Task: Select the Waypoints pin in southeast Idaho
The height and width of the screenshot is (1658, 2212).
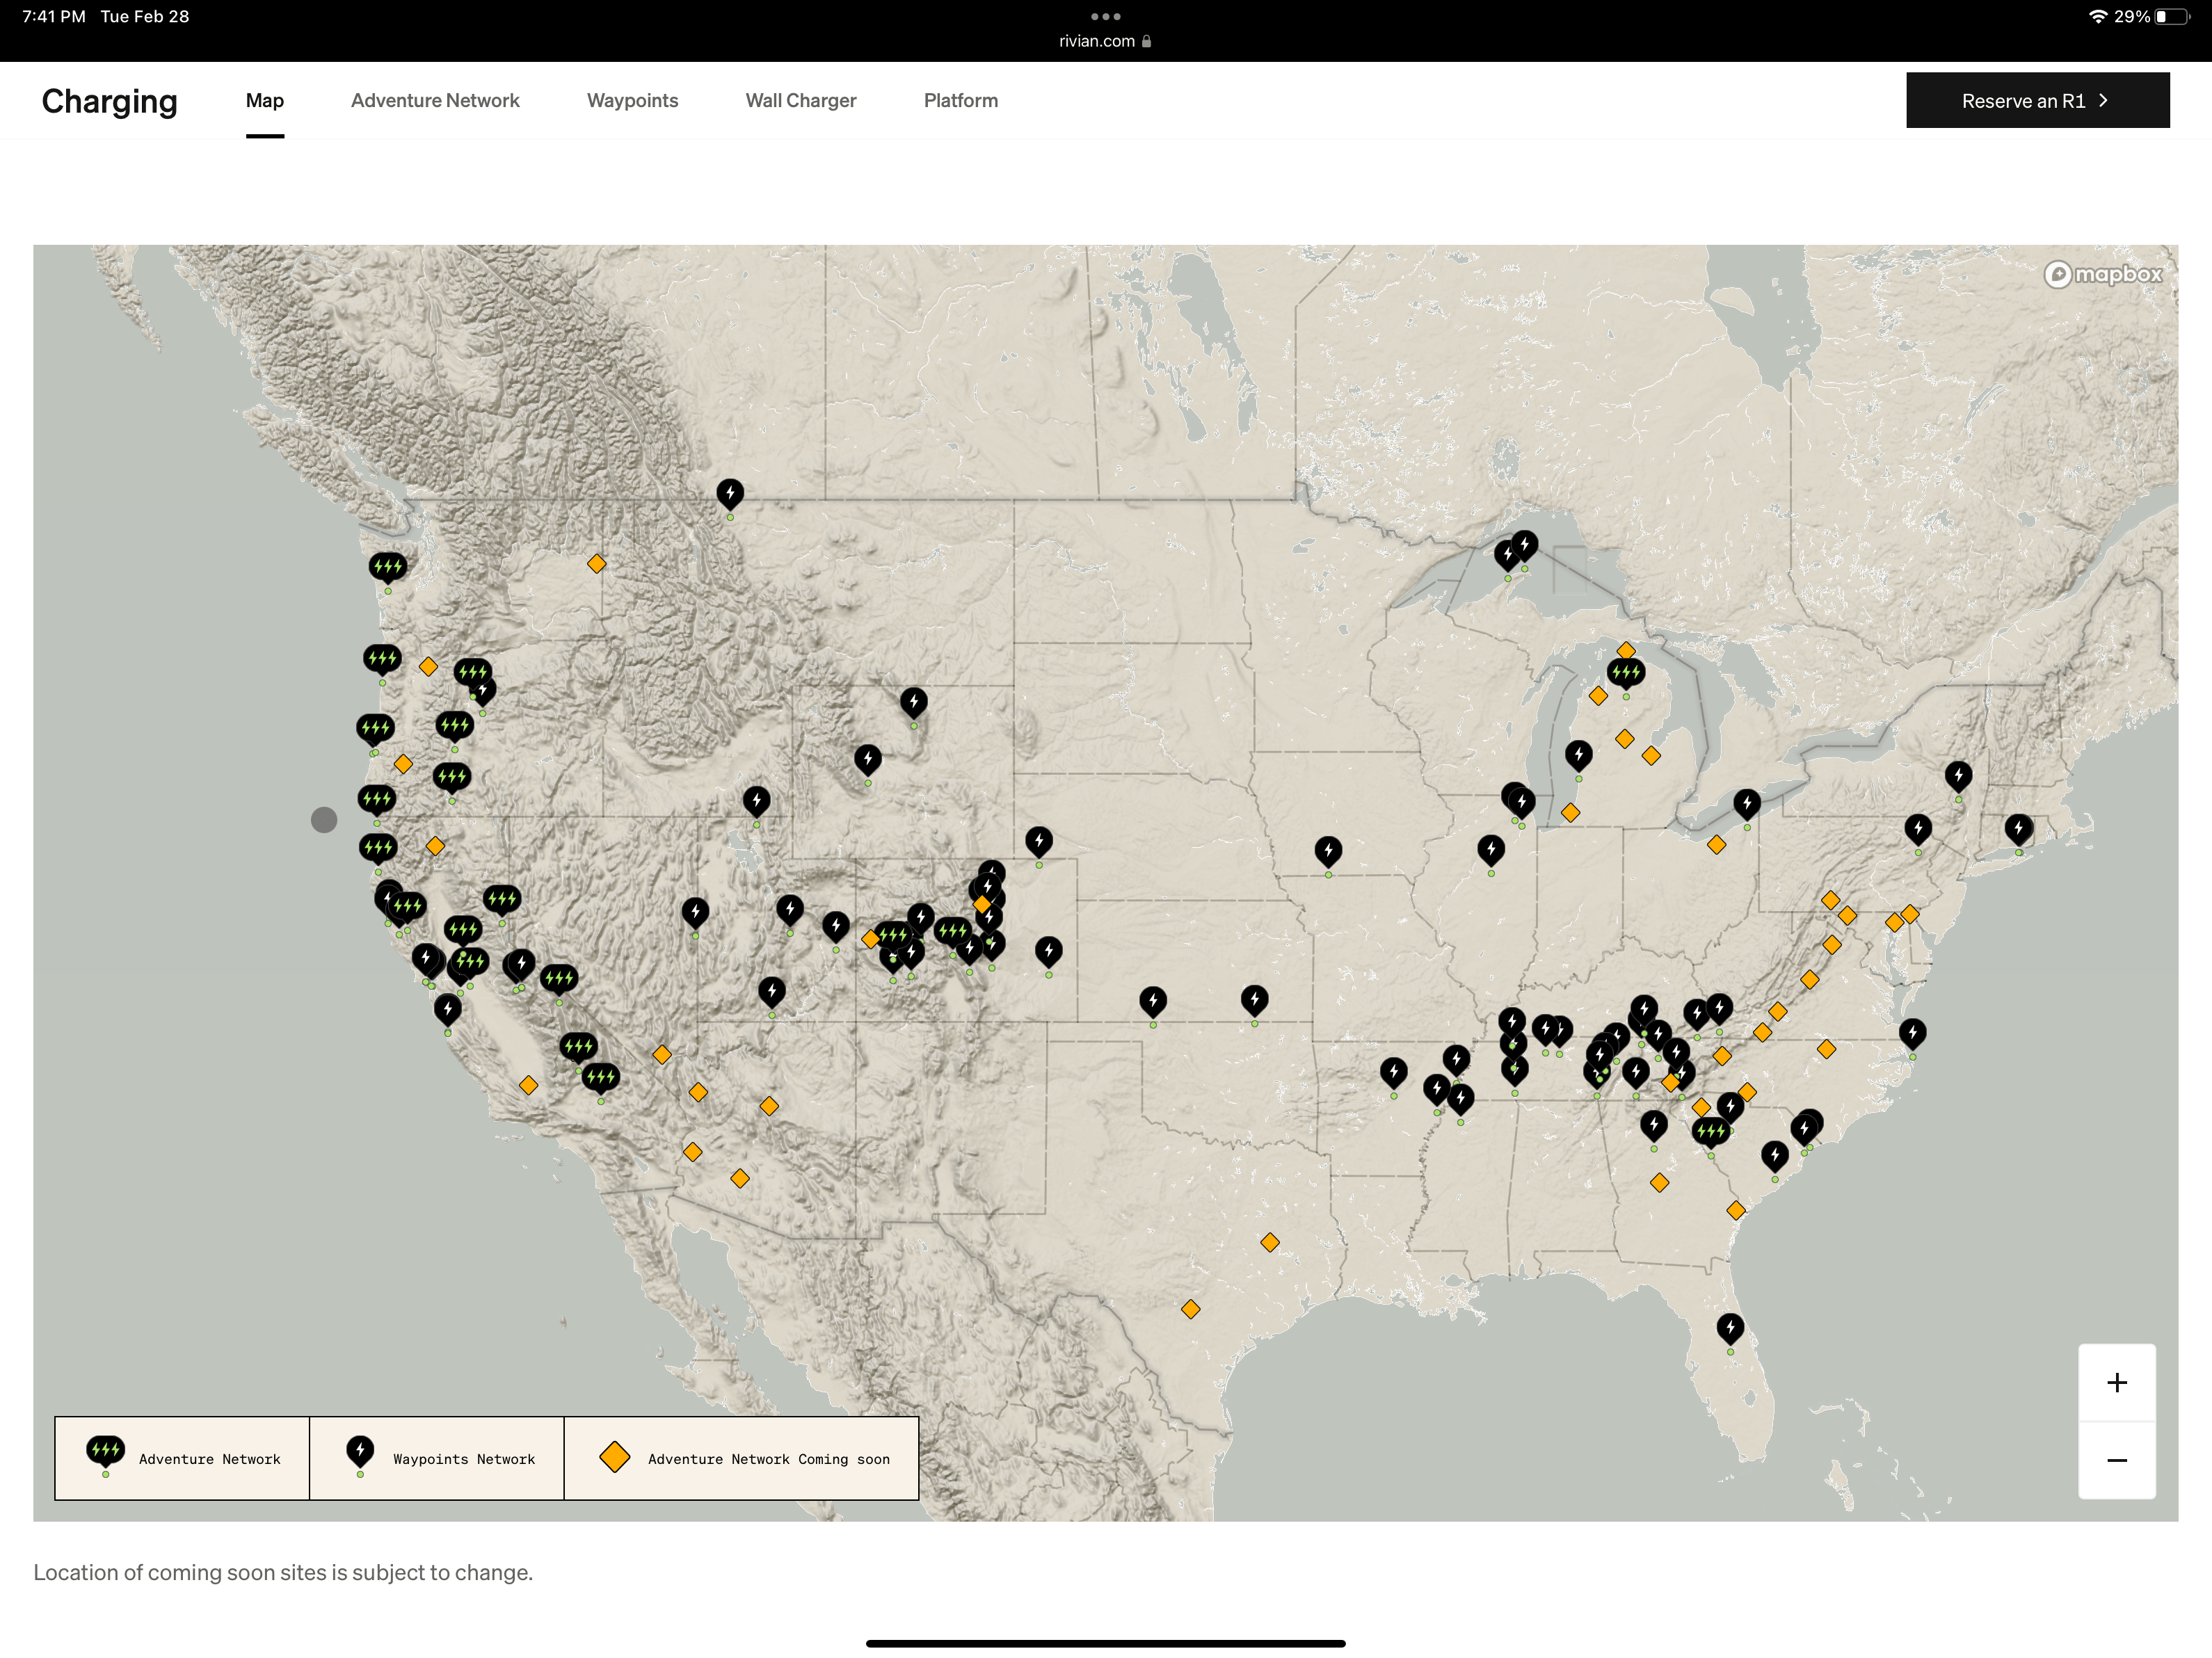Action: [757, 802]
